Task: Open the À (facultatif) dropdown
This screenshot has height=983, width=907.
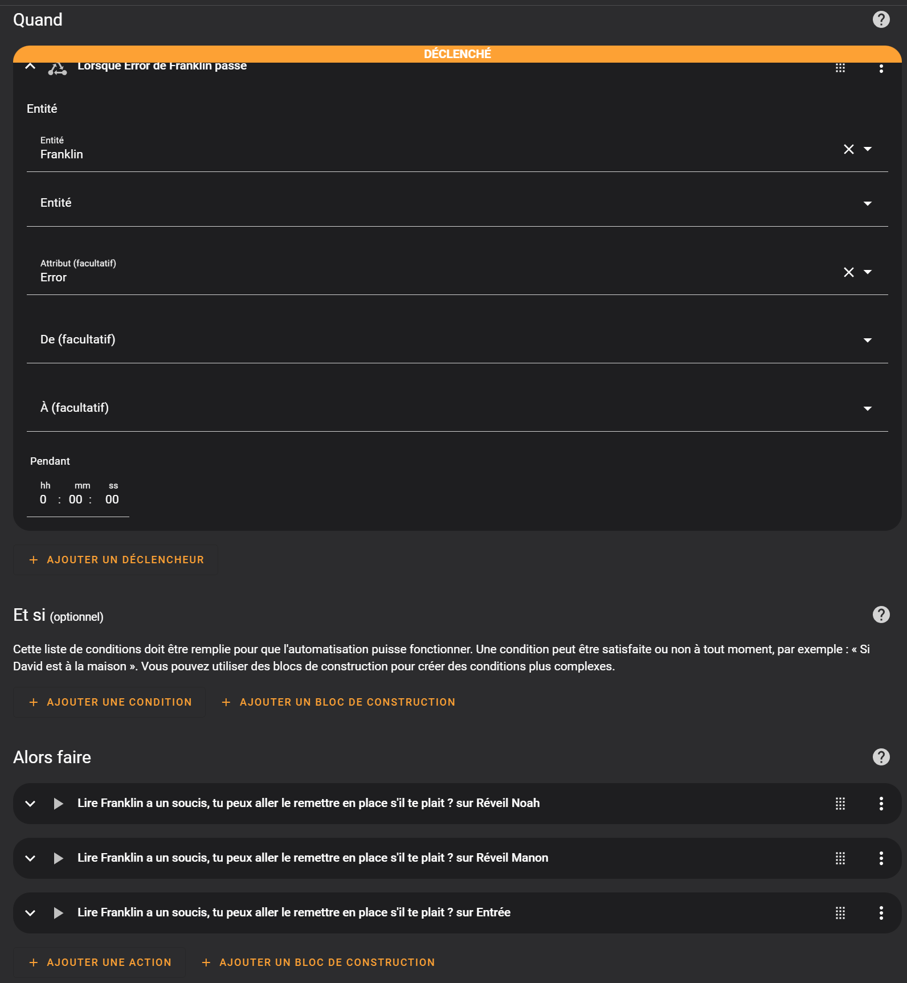Action: click(457, 408)
